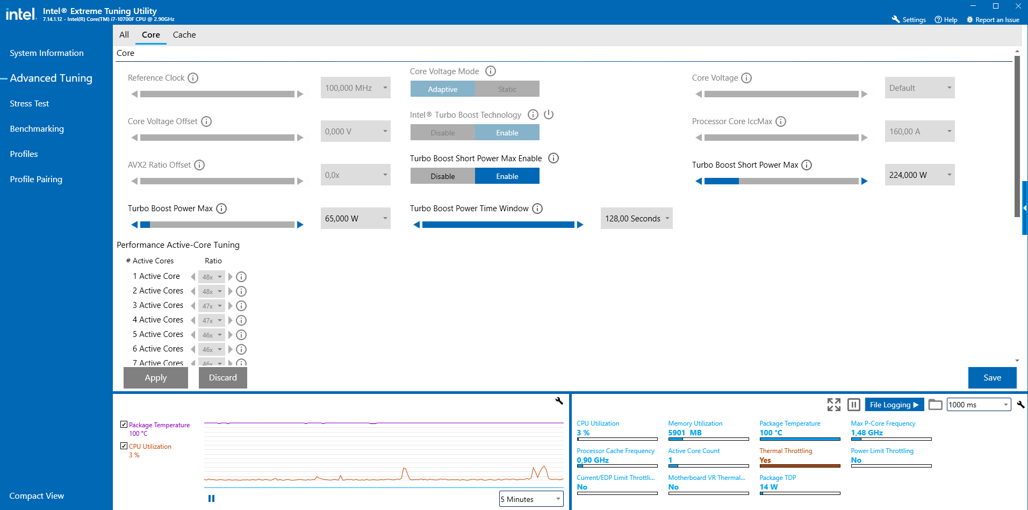Open AVX2 Ratio Offset info icon

[x=199, y=165]
